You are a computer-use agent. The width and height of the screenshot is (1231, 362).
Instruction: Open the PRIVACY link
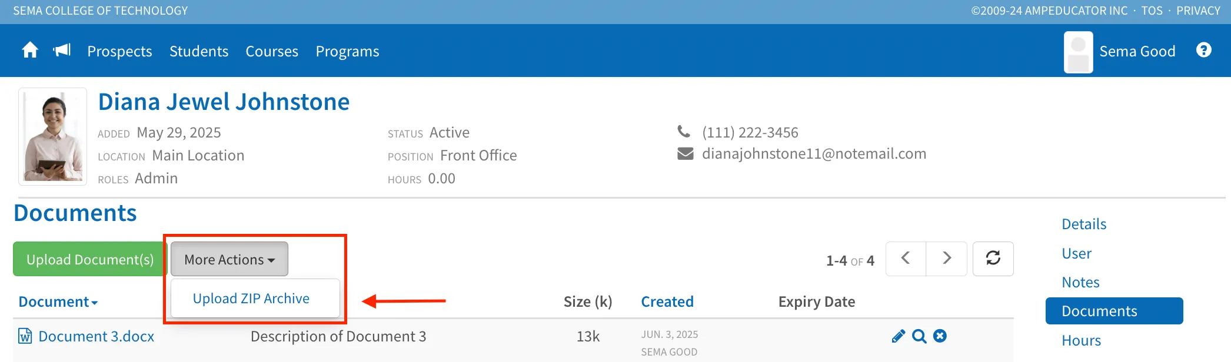tap(1198, 11)
